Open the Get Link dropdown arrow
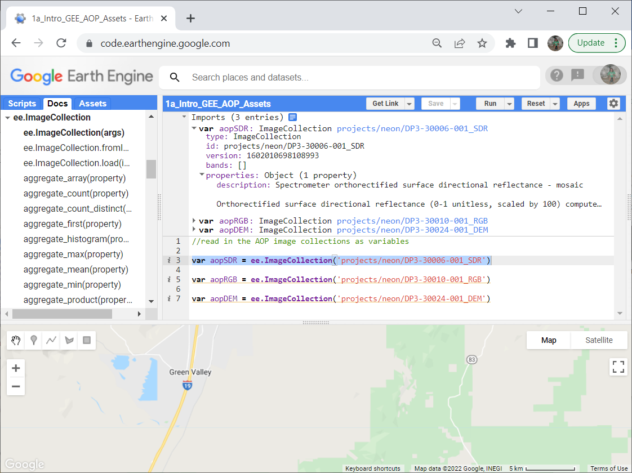The width and height of the screenshot is (632, 473). coord(409,104)
